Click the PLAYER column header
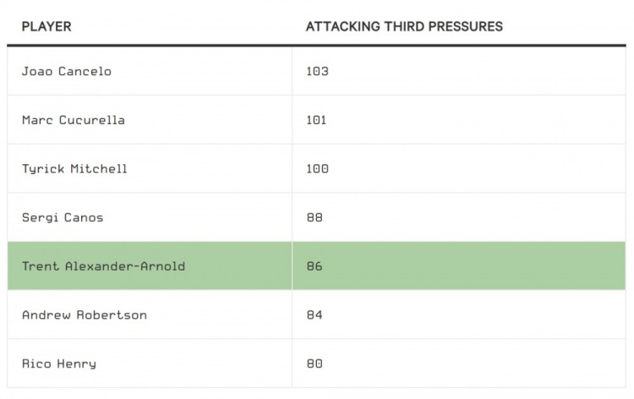The height and width of the screenshot is (399, 634). pos(46,27)
